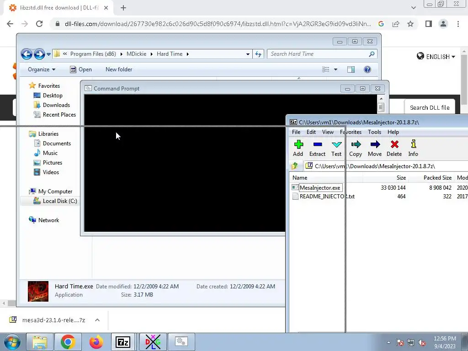Select Favorites in the Explorer sidebar

[x=49, y=85]
